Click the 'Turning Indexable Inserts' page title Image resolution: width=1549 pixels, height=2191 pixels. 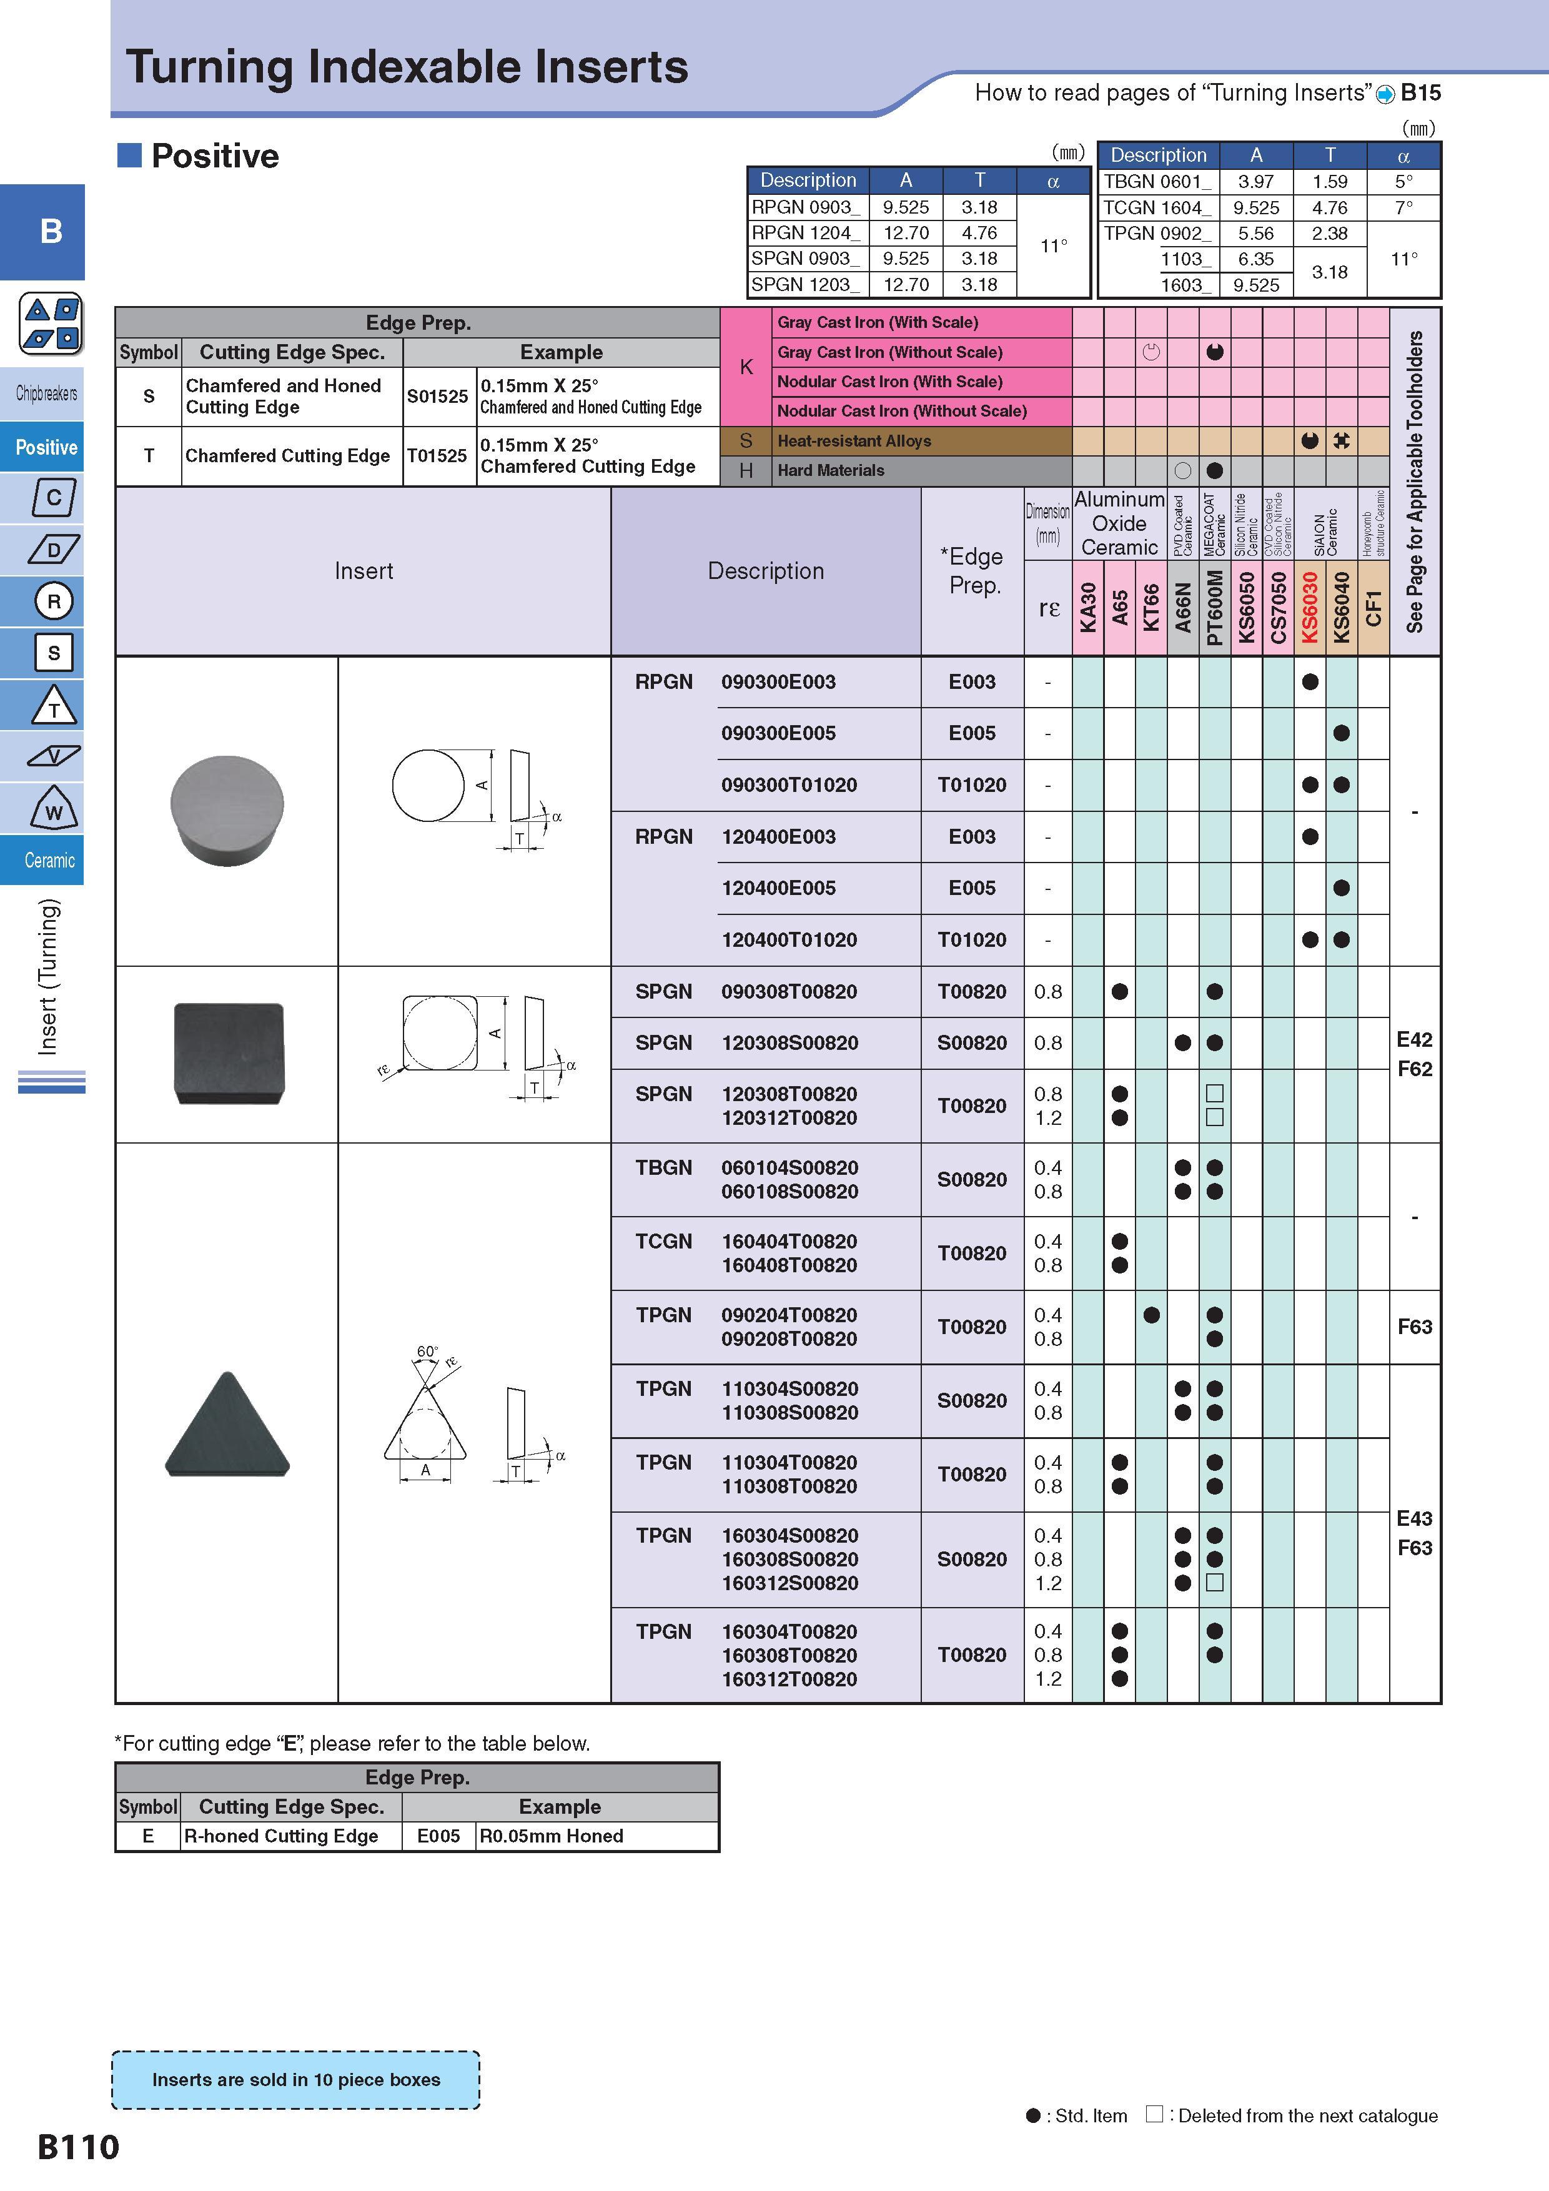tap(407, 67)
